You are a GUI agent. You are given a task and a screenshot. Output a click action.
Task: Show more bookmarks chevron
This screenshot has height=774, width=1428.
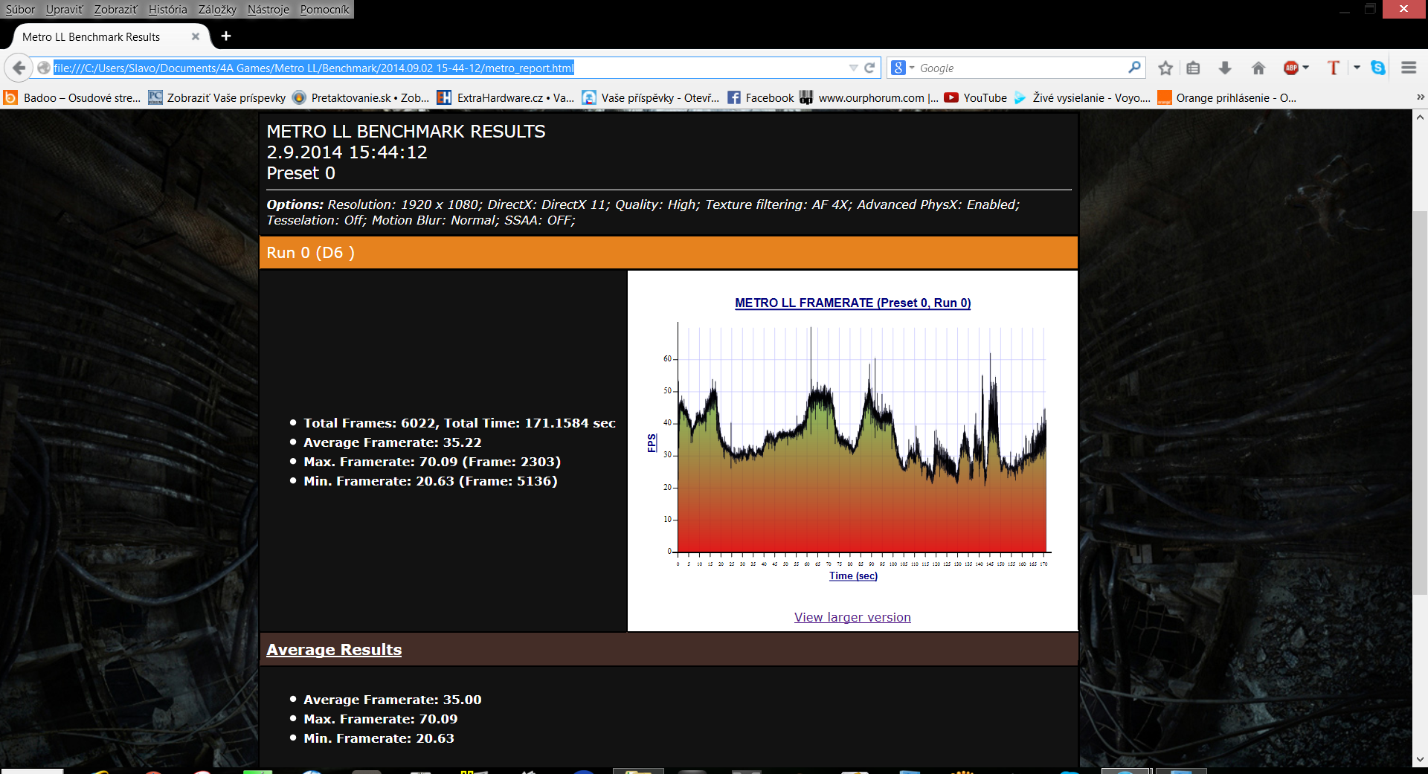[1420, 97]
